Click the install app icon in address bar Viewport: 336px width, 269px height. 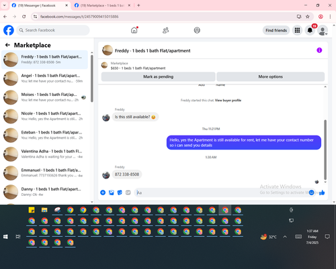(299, 17)
